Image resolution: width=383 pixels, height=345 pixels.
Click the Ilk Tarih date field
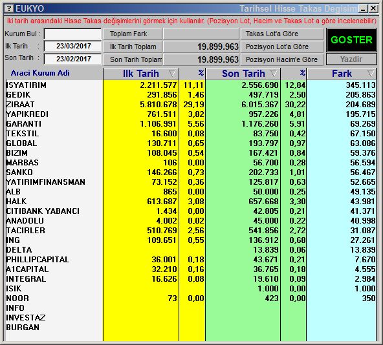pos(72,46)
